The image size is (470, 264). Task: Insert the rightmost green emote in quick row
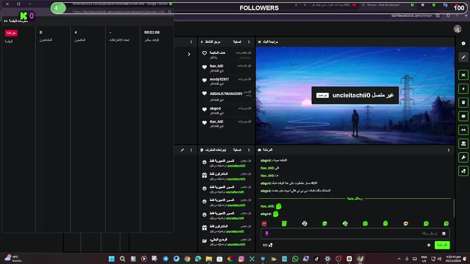446,224
